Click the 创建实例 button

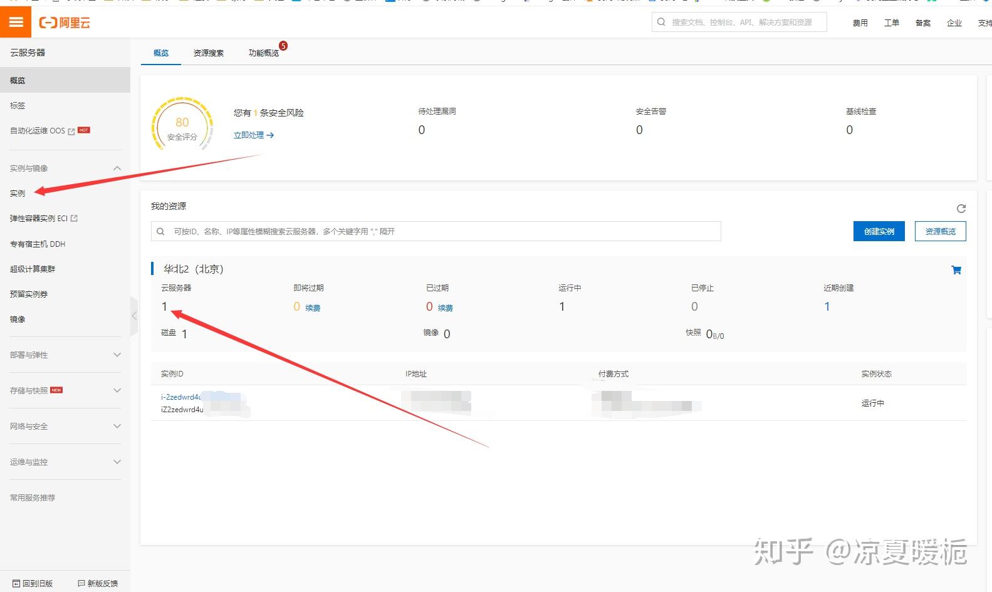[x=879, y=231]
